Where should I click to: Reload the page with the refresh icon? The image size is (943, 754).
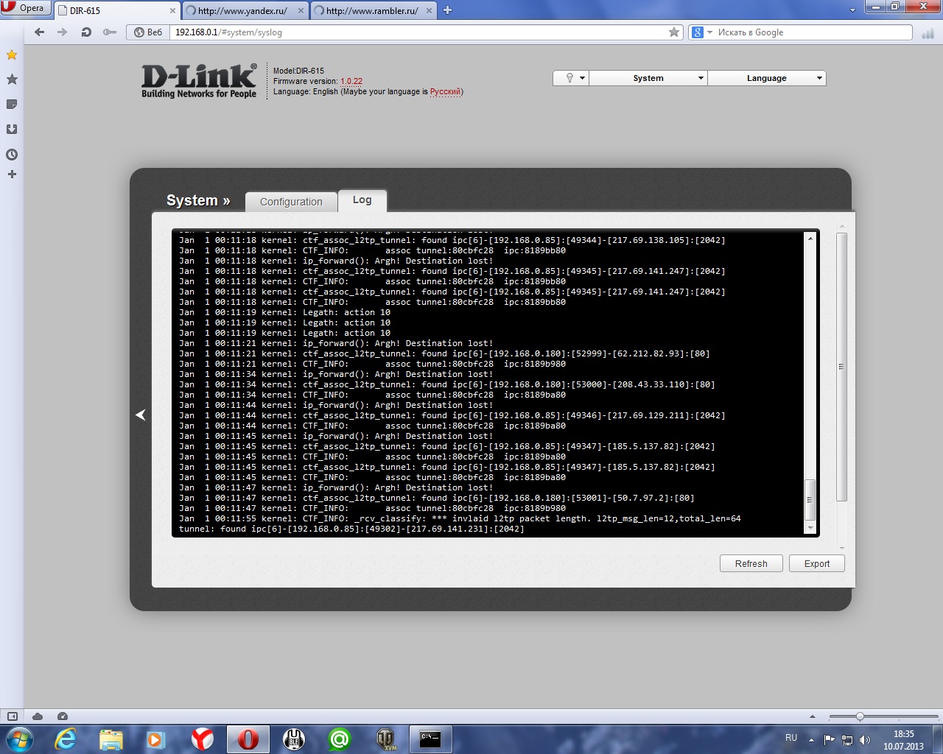[86, 32]
